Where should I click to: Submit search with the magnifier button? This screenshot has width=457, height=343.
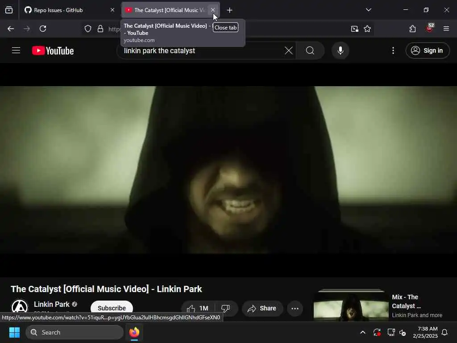310,50
